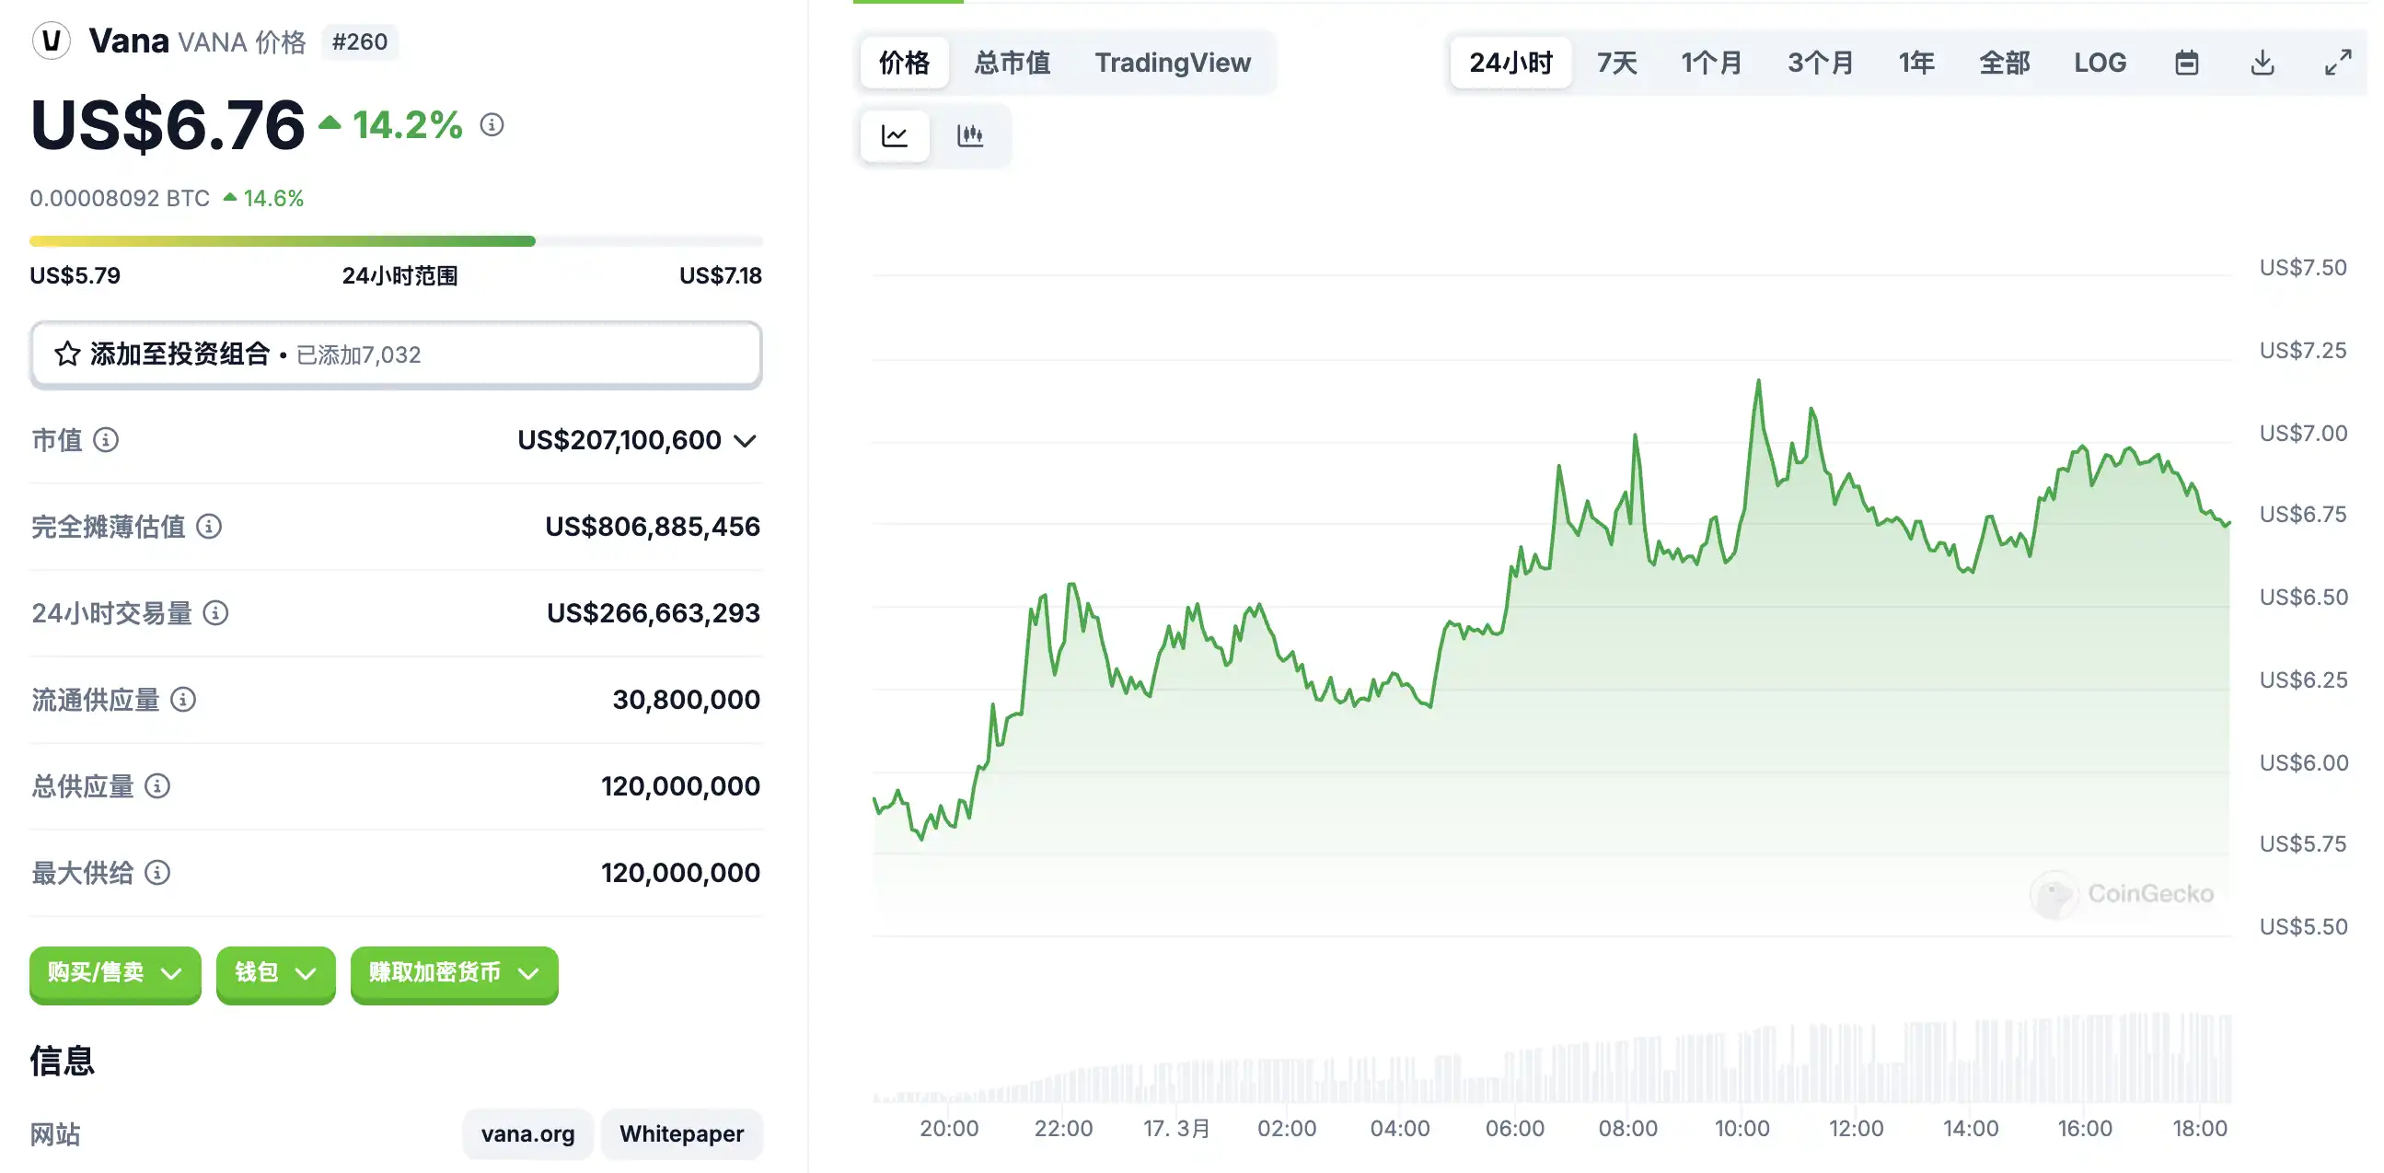Click the 已添加7,032 portfolio count text
The width and height of the screenshot is (2384, 1173).
[358, 355]
